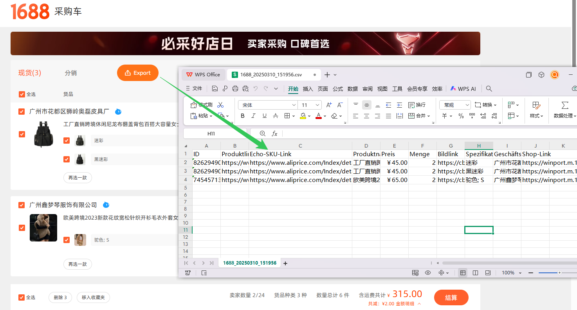This screenshot has width=577, height=310.
Task: Increase font size with the A+ icon
Action: 329,105
